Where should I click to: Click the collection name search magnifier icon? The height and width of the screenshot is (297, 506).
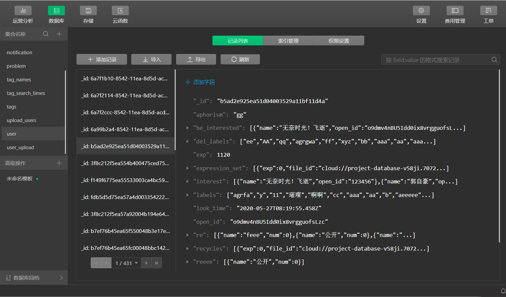(x=46, y=34)
